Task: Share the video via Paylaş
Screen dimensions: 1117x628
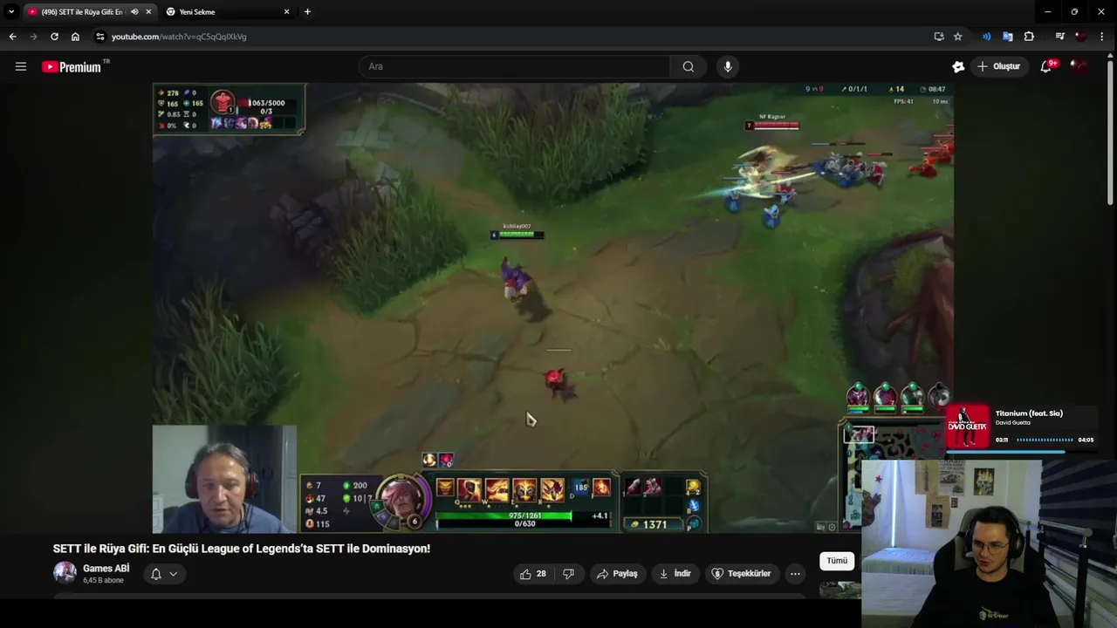Action: pyautogui.click(x=617, y=573)
